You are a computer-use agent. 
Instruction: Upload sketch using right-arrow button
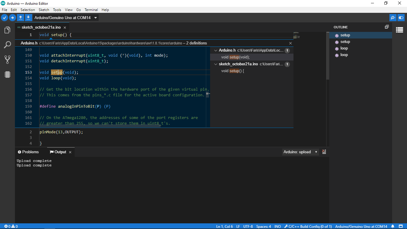12,18
